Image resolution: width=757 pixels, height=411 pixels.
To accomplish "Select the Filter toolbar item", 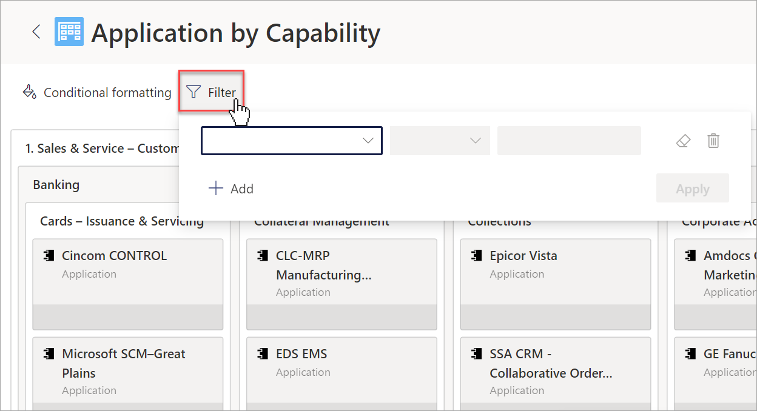I will click(211, 92).
